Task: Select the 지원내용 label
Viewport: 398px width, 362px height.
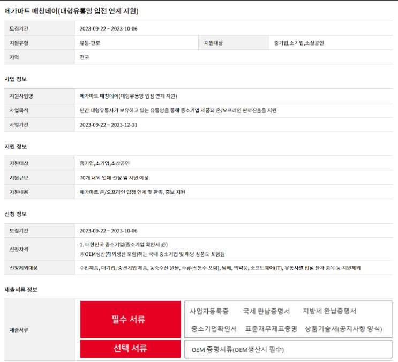Action: click(x=19, y=192)
